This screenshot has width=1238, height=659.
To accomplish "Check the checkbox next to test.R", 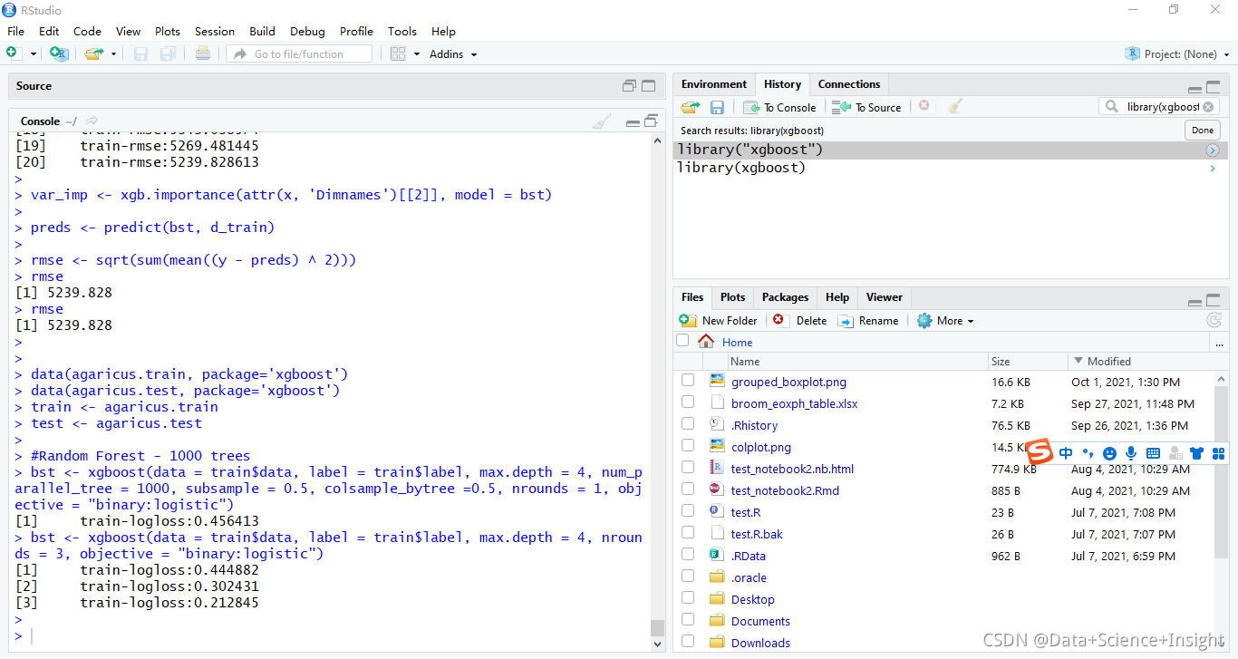I will [688, 512].
